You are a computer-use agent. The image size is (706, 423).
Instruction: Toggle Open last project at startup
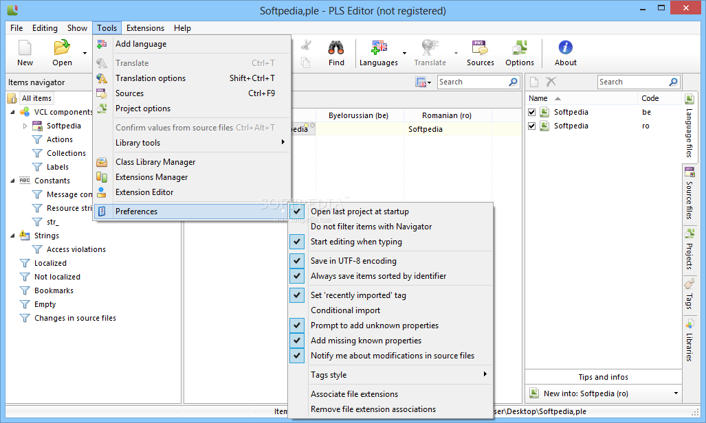point(390,211)
